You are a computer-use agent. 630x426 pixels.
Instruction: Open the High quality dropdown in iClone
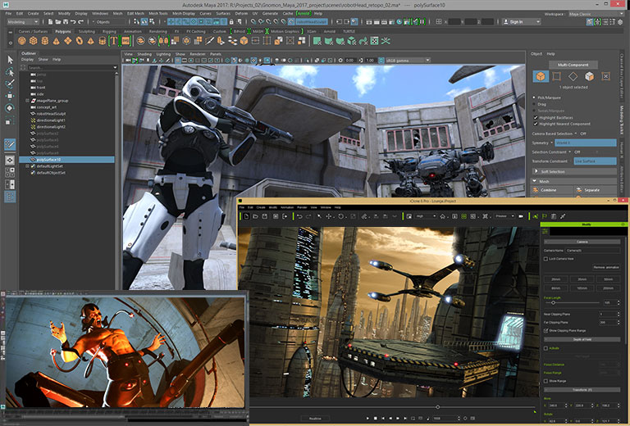click(x=426, y=216)
